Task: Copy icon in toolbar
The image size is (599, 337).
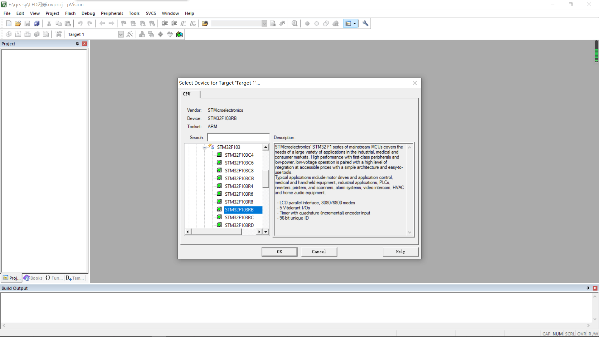Action: [58, 23]
